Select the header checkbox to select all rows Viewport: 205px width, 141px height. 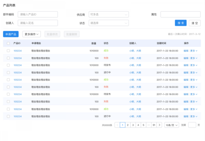pos(8,44)
